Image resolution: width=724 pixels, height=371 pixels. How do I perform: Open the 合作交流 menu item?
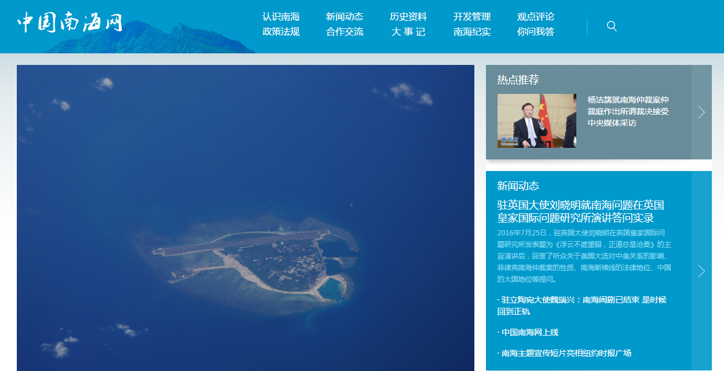[345, 32]
